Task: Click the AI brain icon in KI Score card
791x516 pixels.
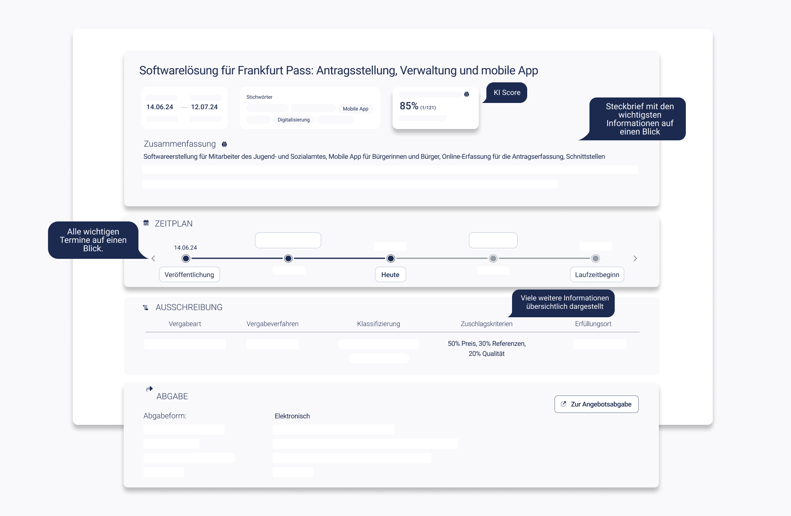Action: (x=466, y=94)
